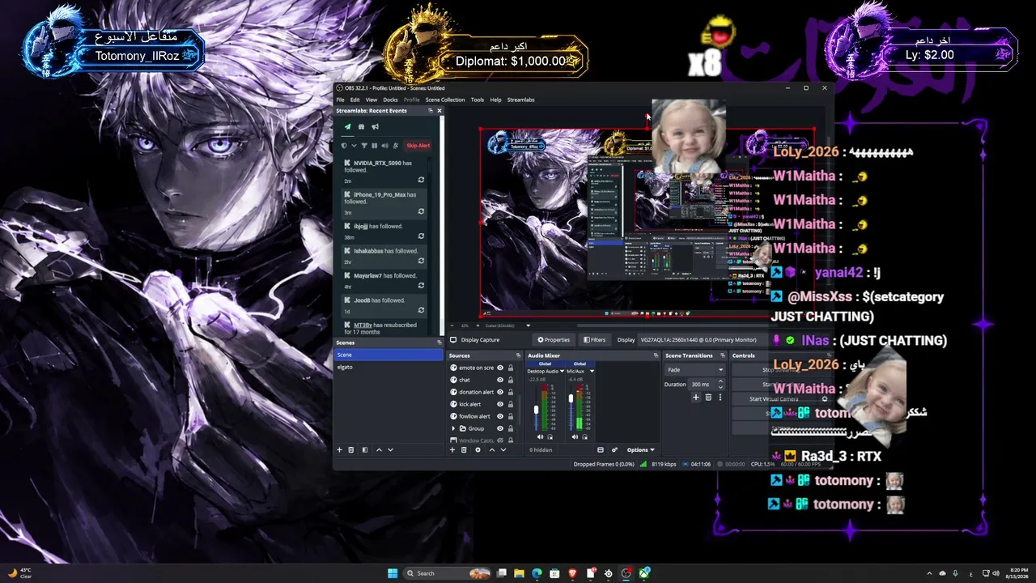Open virtual camera settings gear
This screenshot has width=1036, height=583.
tap(825, 399)
